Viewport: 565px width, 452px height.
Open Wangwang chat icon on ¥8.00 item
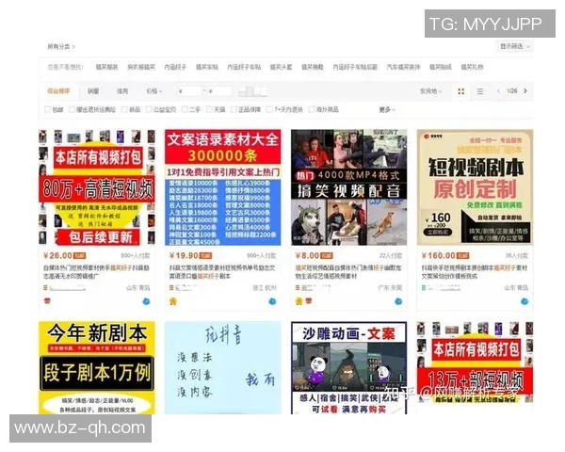(x=398, y=301)
